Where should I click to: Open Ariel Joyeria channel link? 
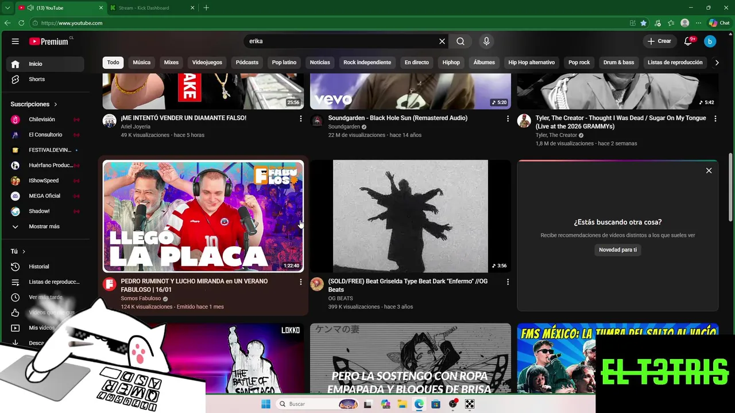[136, 127]
